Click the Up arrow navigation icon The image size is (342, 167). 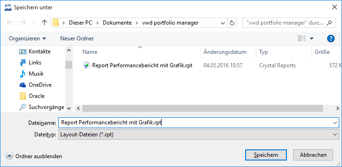tap(44, 22)
